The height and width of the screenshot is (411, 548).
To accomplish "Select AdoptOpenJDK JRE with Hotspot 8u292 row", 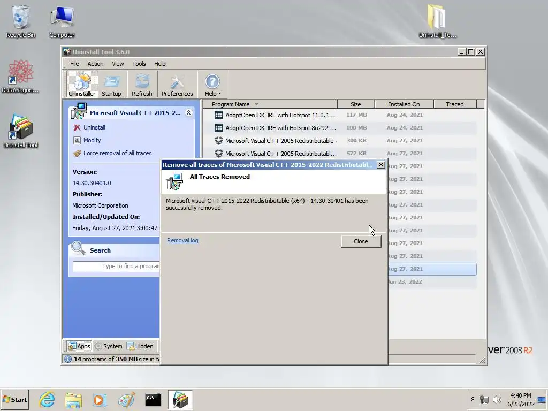I will [340, 128].
